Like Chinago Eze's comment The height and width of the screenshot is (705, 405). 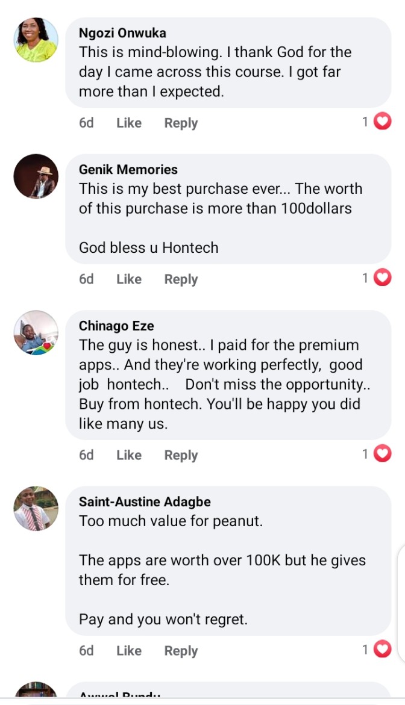pos(129,455)
